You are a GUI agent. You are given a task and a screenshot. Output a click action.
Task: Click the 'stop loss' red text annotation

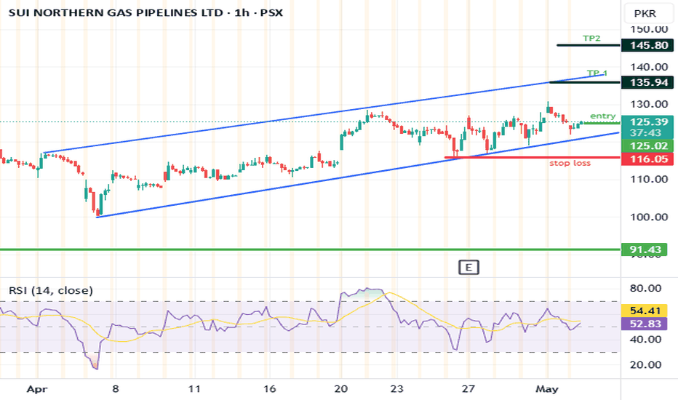coord(570,163)
